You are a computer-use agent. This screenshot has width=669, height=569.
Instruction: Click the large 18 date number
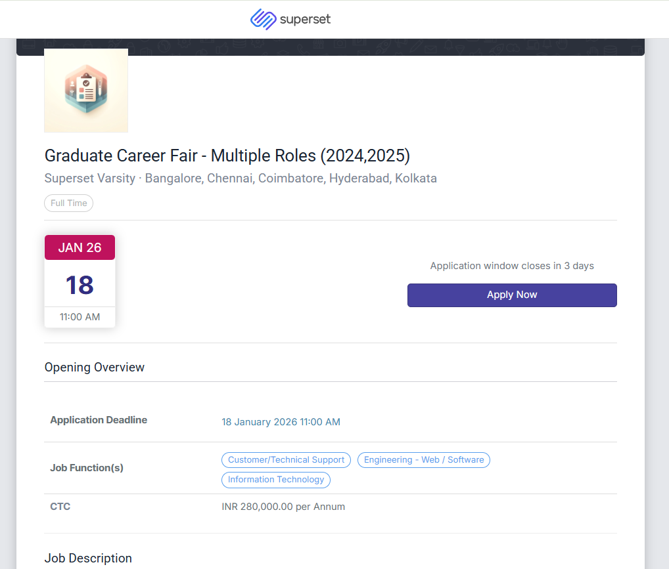pyautogui.click(x=80, y=285)
